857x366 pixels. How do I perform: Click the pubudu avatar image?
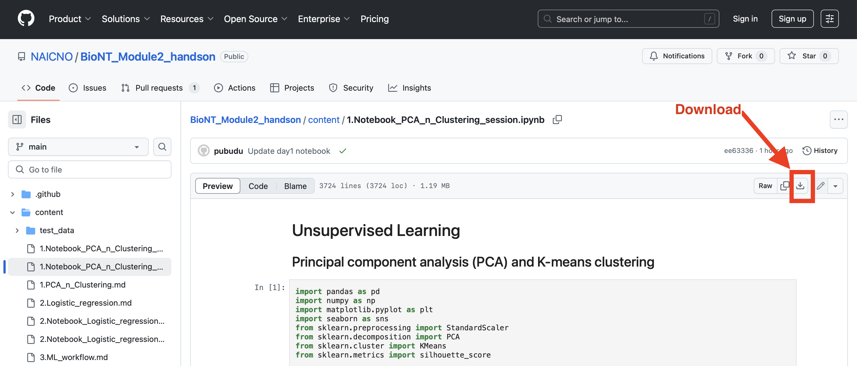[203, 151]
